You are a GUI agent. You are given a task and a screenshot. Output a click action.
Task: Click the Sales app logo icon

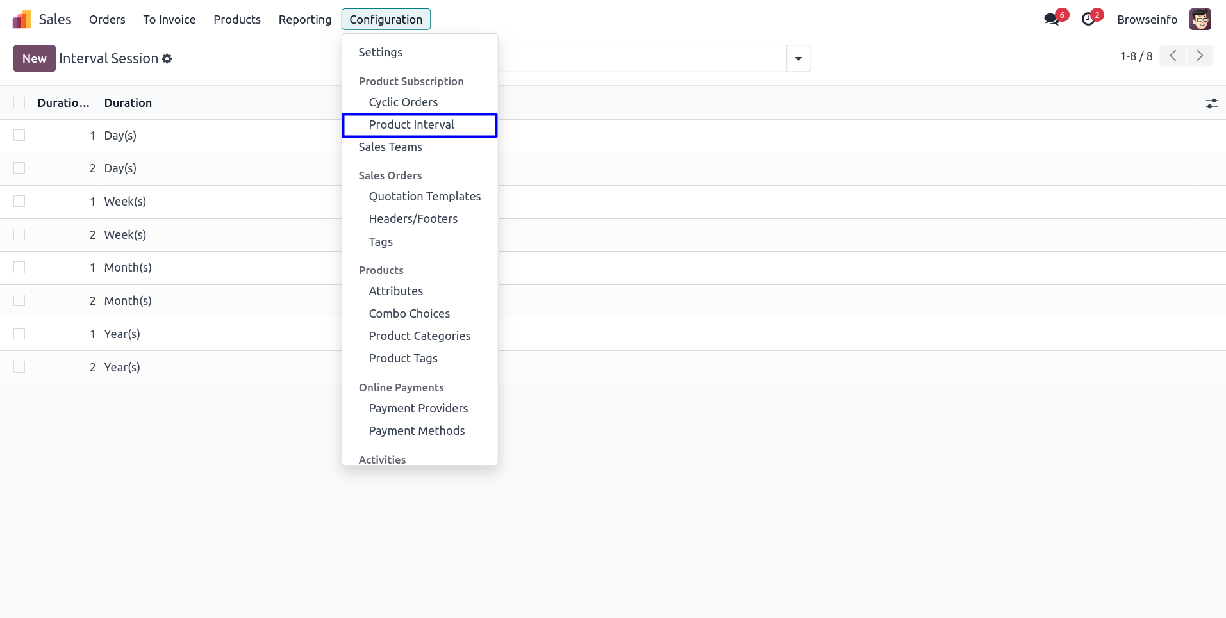coord(22,19)
